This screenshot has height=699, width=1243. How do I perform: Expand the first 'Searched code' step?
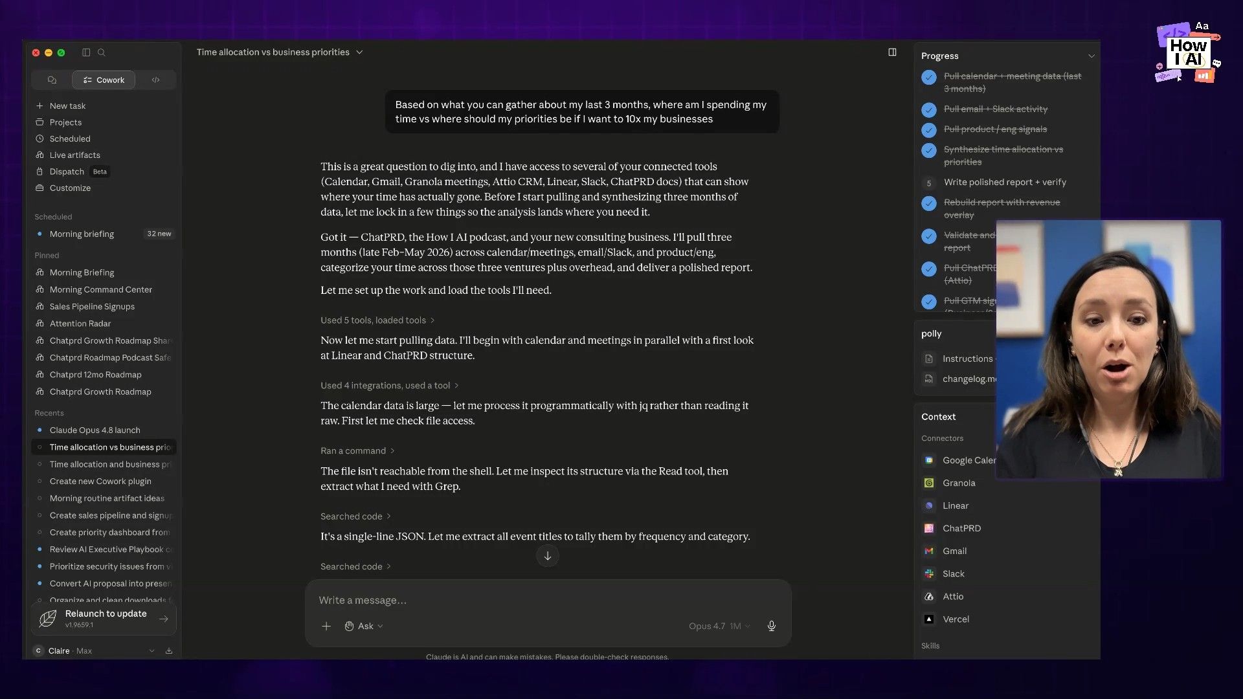tap(355, 516)
